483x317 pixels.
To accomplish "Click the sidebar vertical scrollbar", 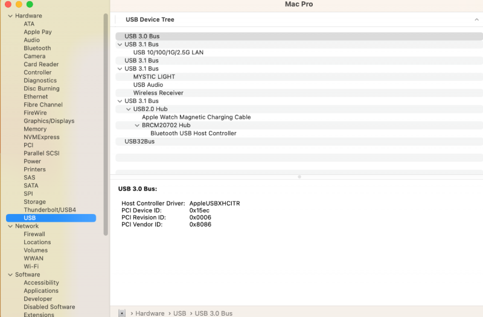I will point(106,125).
